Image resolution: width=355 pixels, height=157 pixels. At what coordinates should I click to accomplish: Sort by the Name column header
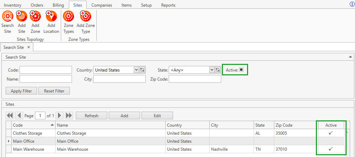point(110,125)
